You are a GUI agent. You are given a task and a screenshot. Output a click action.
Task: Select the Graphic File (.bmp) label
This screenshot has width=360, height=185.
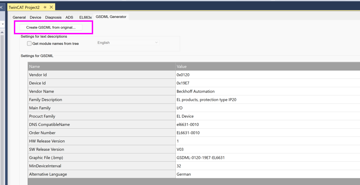pyautogui.click(x=102, y=158)
